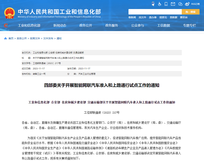Screen dimensions: 204x161
Task: Click the 成文日期 value 2023-11-17
Action: (39, 68)
